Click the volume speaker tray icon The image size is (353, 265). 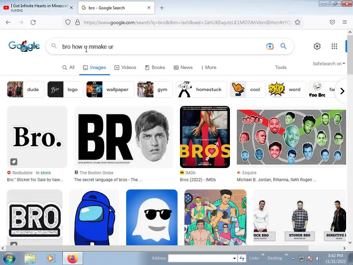tap(318, 258)
